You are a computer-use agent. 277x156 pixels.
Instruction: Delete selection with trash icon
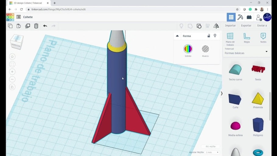36,26
